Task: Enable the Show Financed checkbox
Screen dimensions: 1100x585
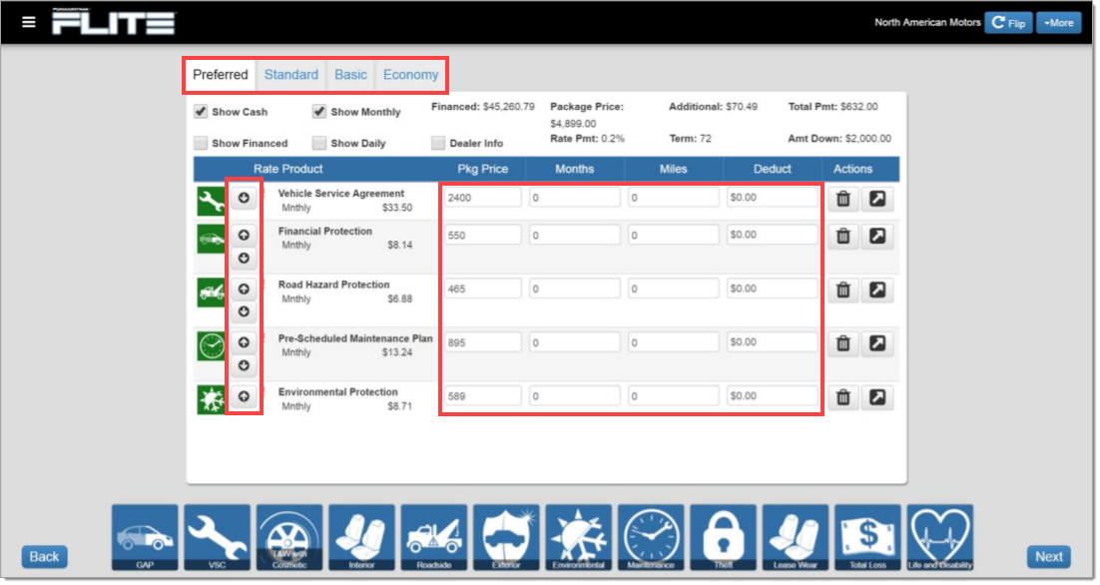Action: pos(201,143)
